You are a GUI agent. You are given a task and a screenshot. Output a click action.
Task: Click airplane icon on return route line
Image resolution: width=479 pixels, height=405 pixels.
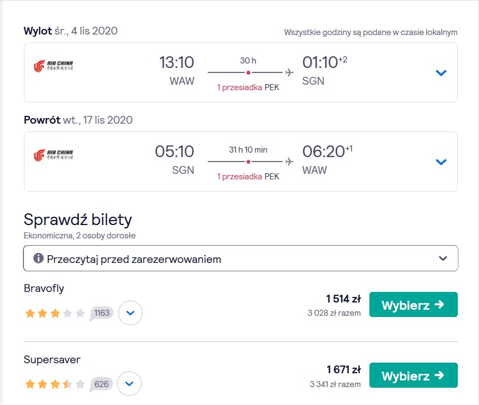pos(289,162)
